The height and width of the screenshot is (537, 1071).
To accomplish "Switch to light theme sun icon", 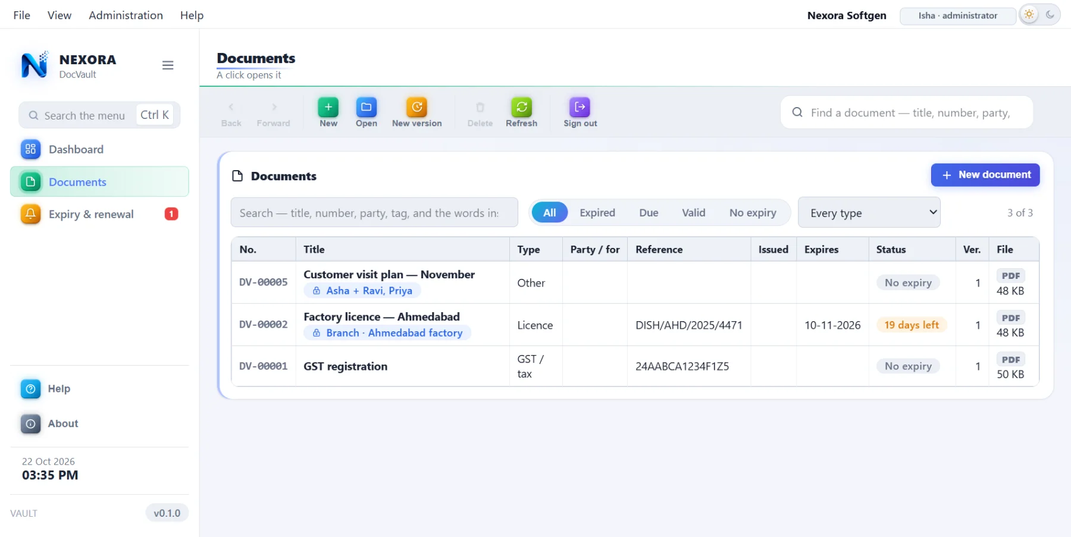I will (x=1029, y=15).
